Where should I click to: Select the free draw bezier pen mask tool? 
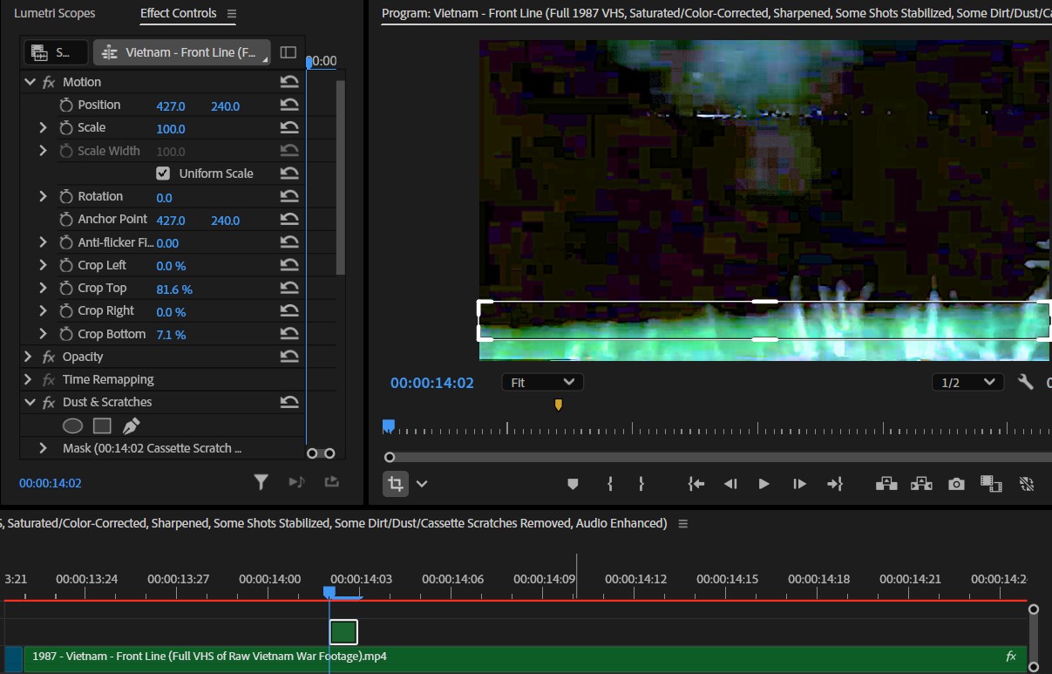131,426
